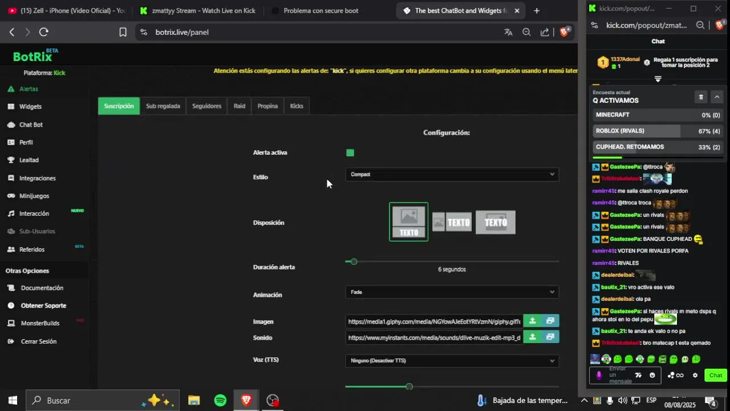Click the Brave Shields icon in BotRix window
This screenshot has height=411, width=730.
pos(564,32)
